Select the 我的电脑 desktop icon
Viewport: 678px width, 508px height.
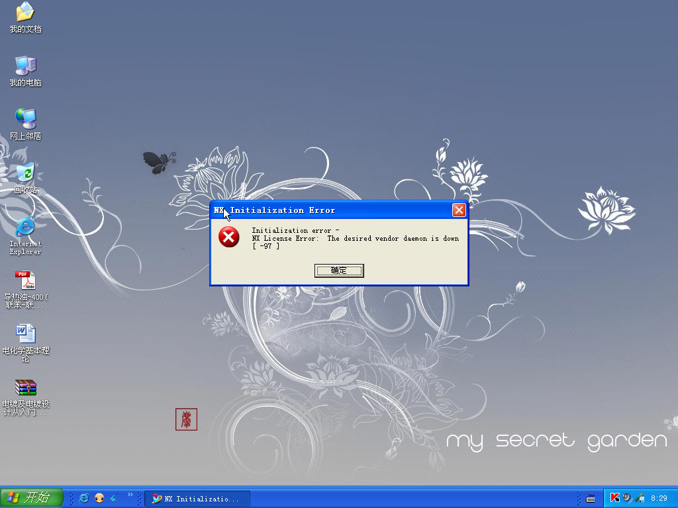click(x=25, y=71)
